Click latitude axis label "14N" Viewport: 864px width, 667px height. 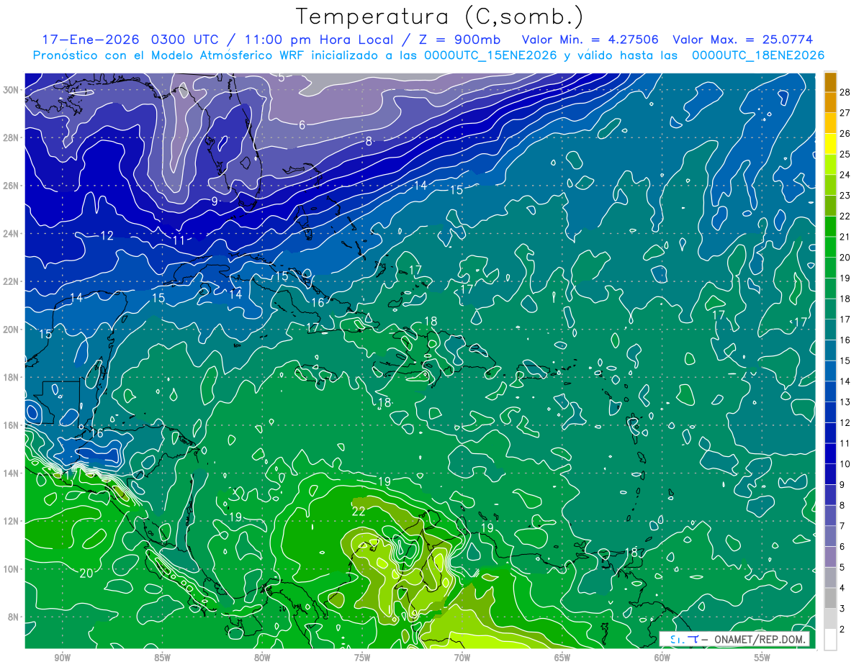(11, 473)
